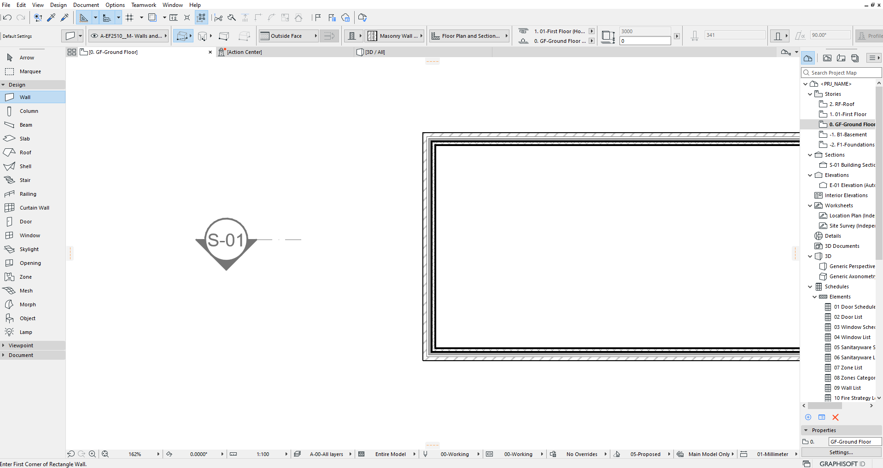Toggle the Suspend Groups button
Screen dimensions: 883x468
201,18
